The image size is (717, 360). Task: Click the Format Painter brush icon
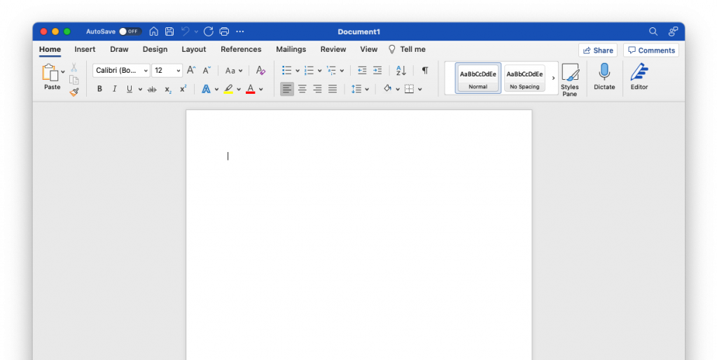(74, 92)
